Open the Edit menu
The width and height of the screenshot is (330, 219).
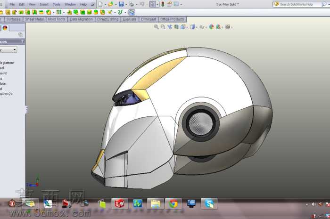(x=22, y=4)
